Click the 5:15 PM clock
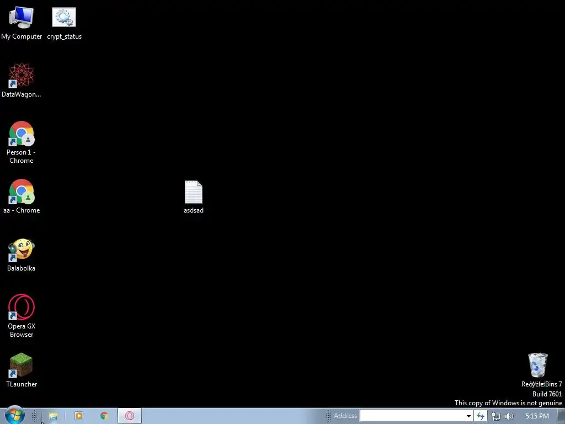The height and width of the screenshot is (424, 565). click(x=537, y=416)
